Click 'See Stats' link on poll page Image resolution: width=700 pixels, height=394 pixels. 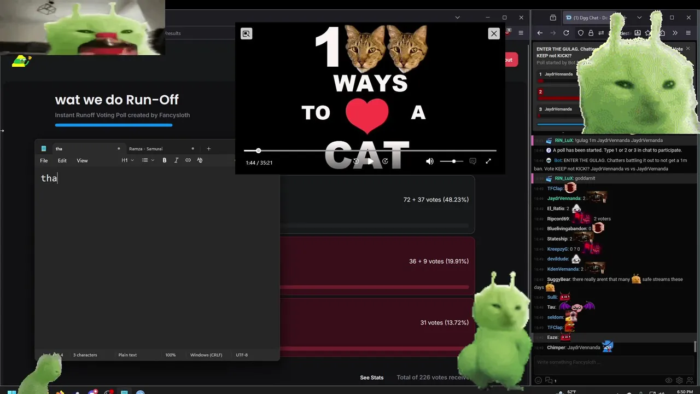pos(372,378)
